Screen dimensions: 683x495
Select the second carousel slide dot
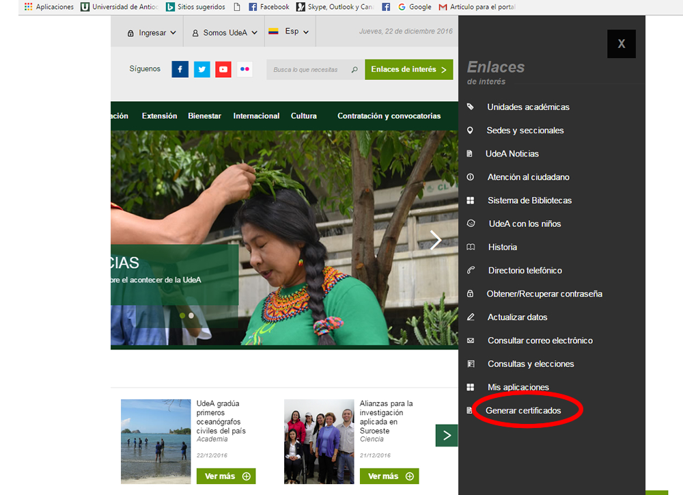click(191, 315)
